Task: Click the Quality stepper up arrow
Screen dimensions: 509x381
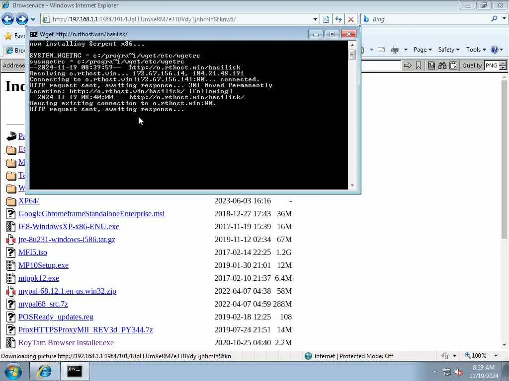Action: [503, 63]
